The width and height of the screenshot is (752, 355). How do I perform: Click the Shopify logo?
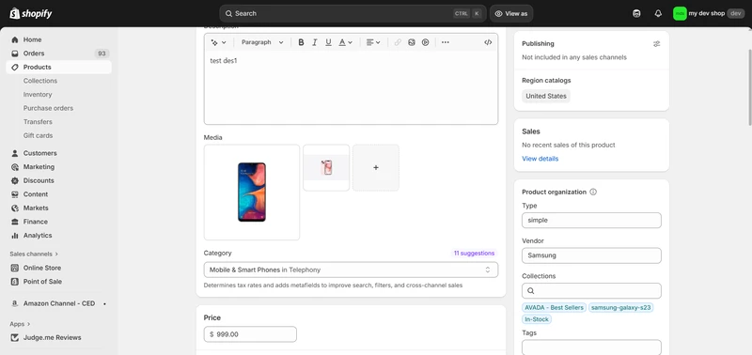(x=31, y=13)
